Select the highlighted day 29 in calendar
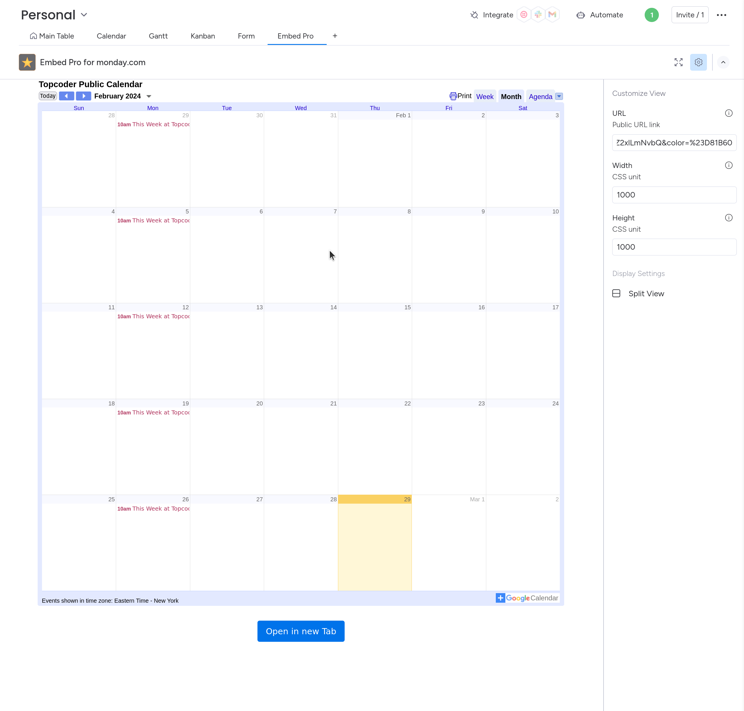744x711 pixels. 374,543
